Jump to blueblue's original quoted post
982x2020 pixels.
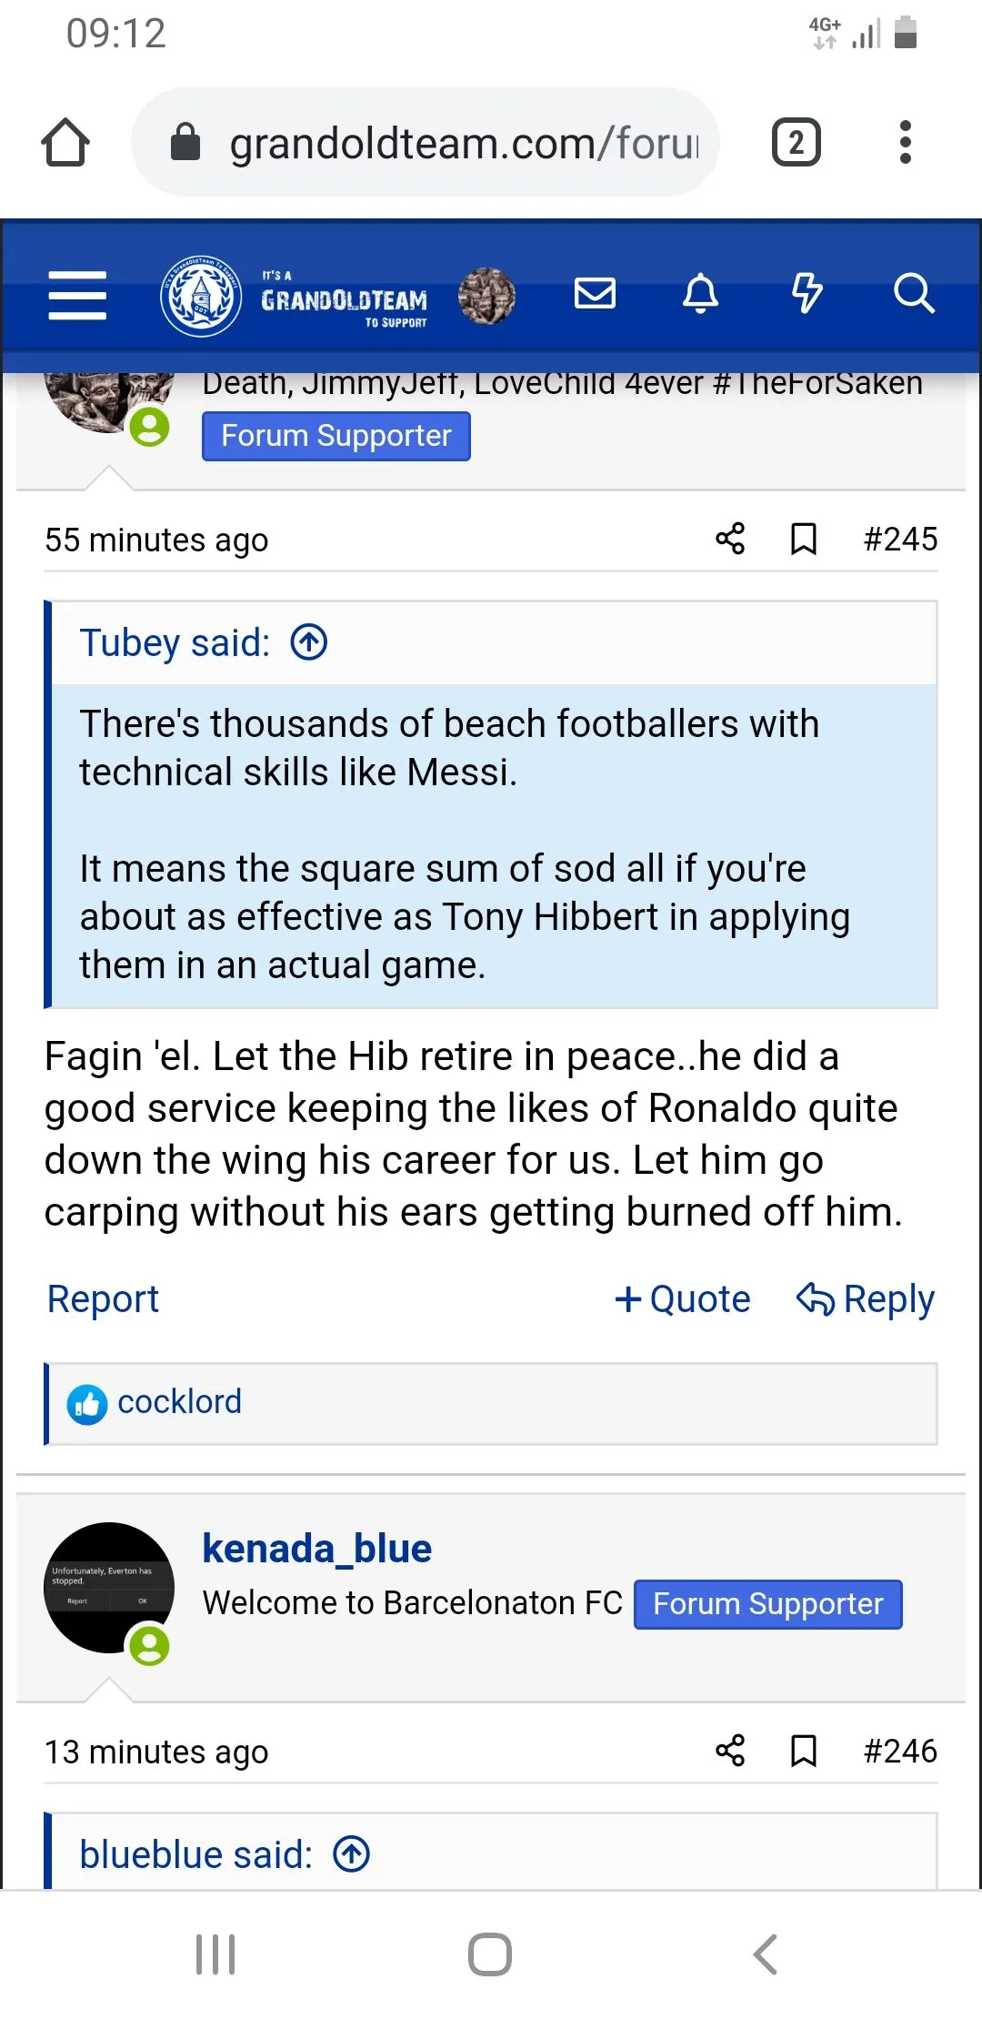352,1854
